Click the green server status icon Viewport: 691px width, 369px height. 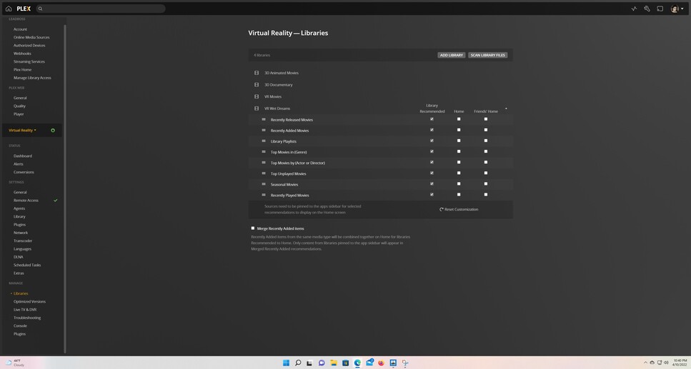(53, 131)
